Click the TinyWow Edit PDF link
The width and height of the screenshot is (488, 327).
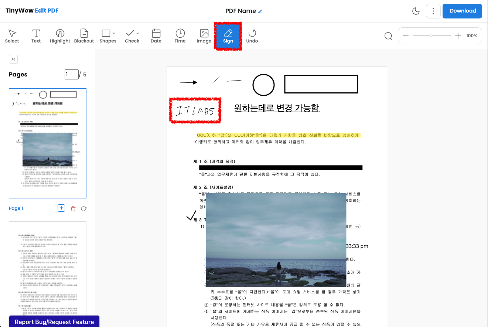(32, 10)
